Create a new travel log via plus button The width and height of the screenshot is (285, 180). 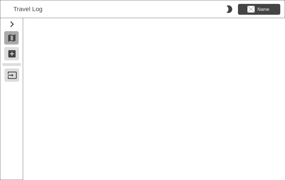pyautogui.click(x=12, y=54)
